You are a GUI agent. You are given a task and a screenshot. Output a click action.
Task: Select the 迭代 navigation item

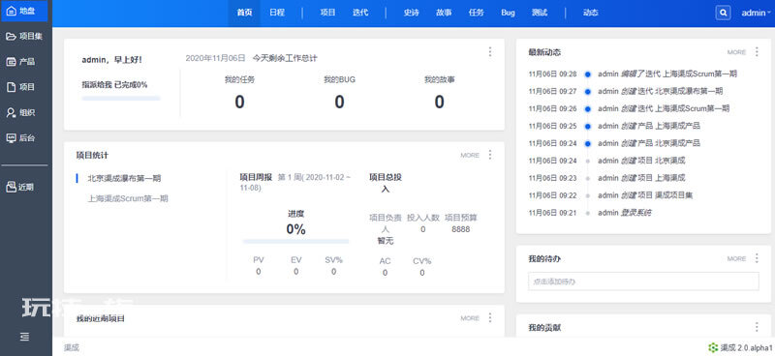[x=360, y=13]
